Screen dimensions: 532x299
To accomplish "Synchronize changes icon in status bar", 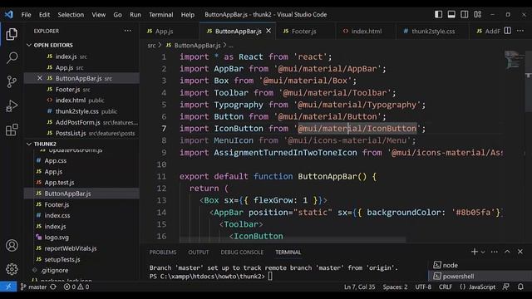I will click(x=53, y=287).
